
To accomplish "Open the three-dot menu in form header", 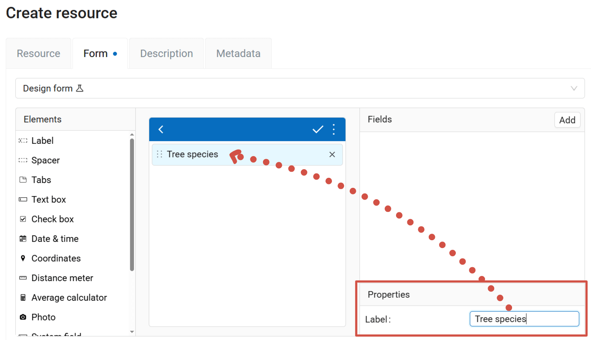I will click(334, 129).
